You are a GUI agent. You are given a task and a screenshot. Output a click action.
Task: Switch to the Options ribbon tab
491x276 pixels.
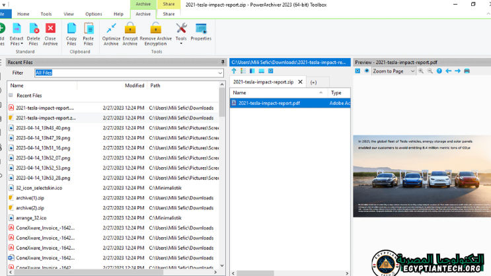click(94, 14)
